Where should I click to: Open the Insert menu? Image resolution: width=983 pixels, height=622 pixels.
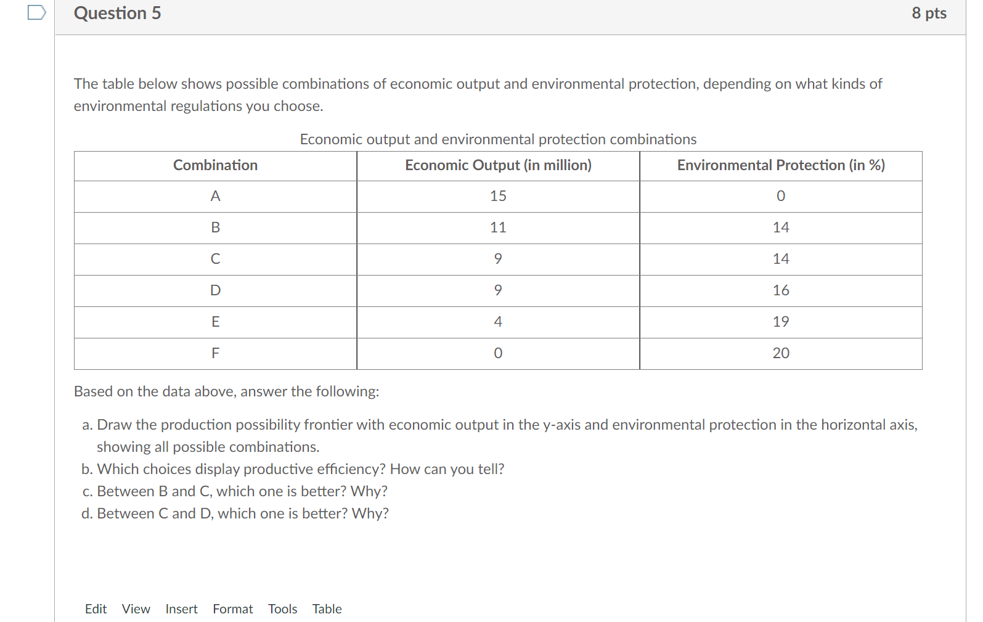[x=181, y=608]
